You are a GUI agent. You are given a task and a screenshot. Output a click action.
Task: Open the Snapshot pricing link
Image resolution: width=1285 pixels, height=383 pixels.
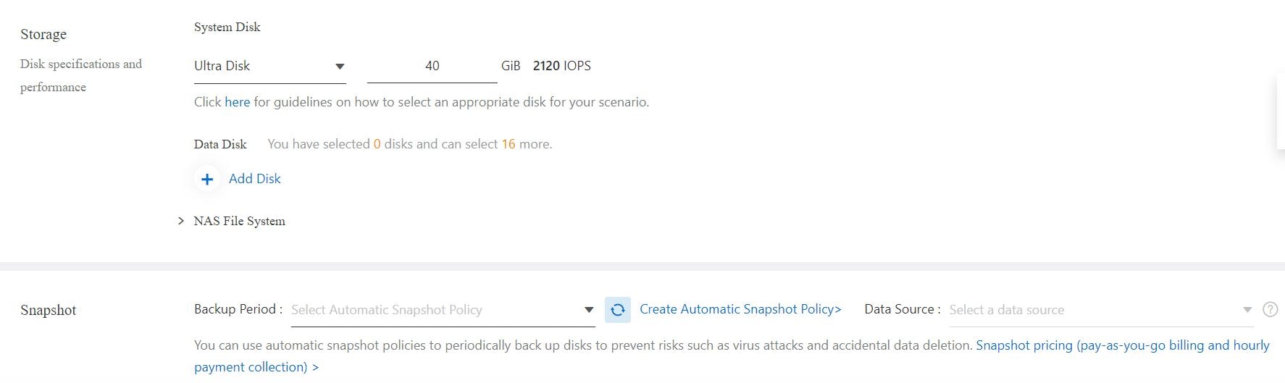click(x=1123, y=345)
